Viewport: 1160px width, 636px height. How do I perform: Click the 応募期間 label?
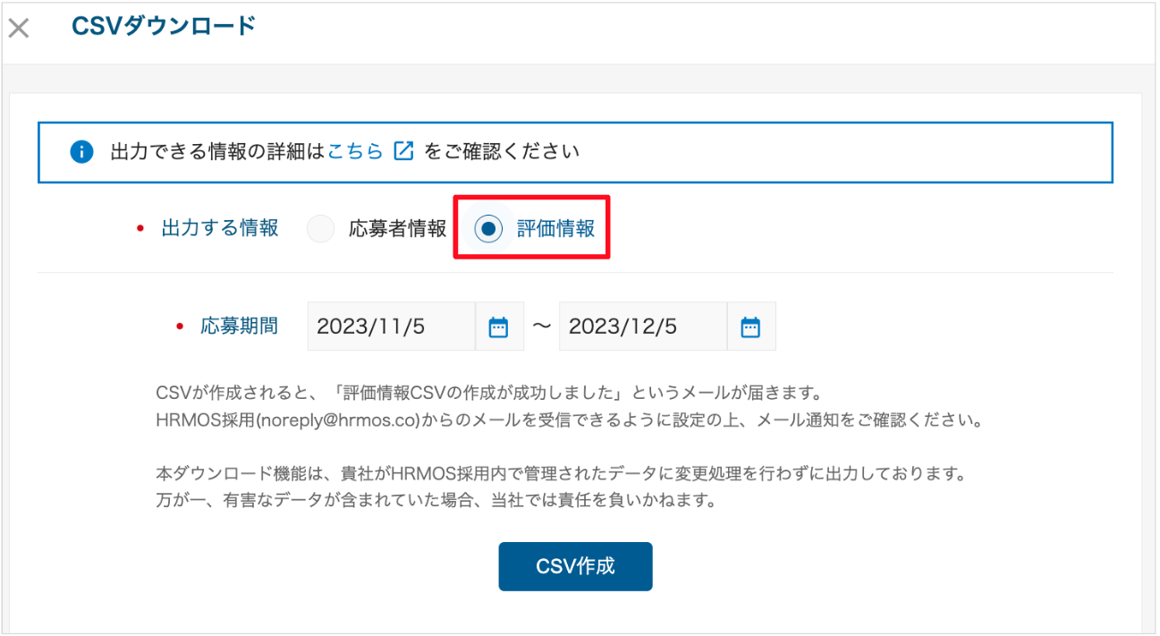point(239,326)
